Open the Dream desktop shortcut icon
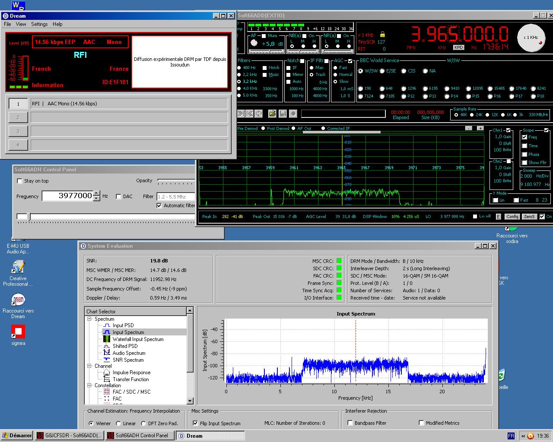Screen dimensions: 553x442 tap(18, 306)
